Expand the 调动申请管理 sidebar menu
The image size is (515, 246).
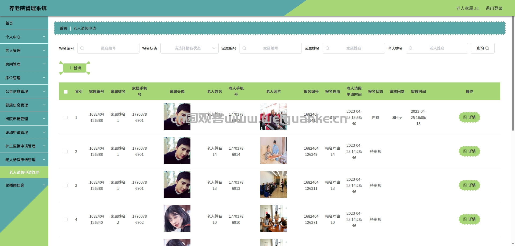pos(24,133)
